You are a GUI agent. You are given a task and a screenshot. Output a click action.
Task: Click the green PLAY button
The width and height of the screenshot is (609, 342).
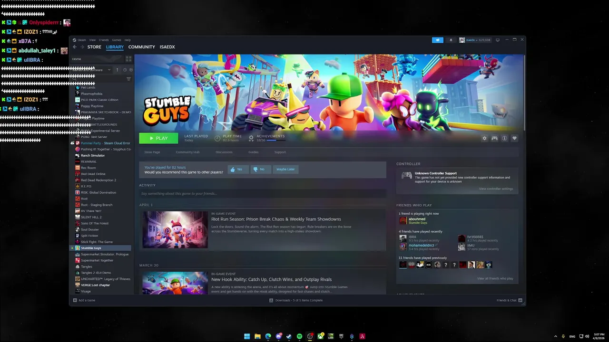[x=158, y=138]
